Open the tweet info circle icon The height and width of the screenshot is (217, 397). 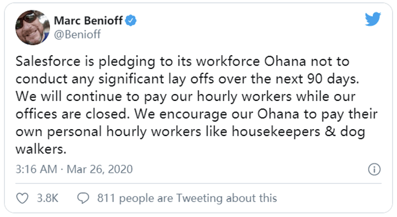374,169
